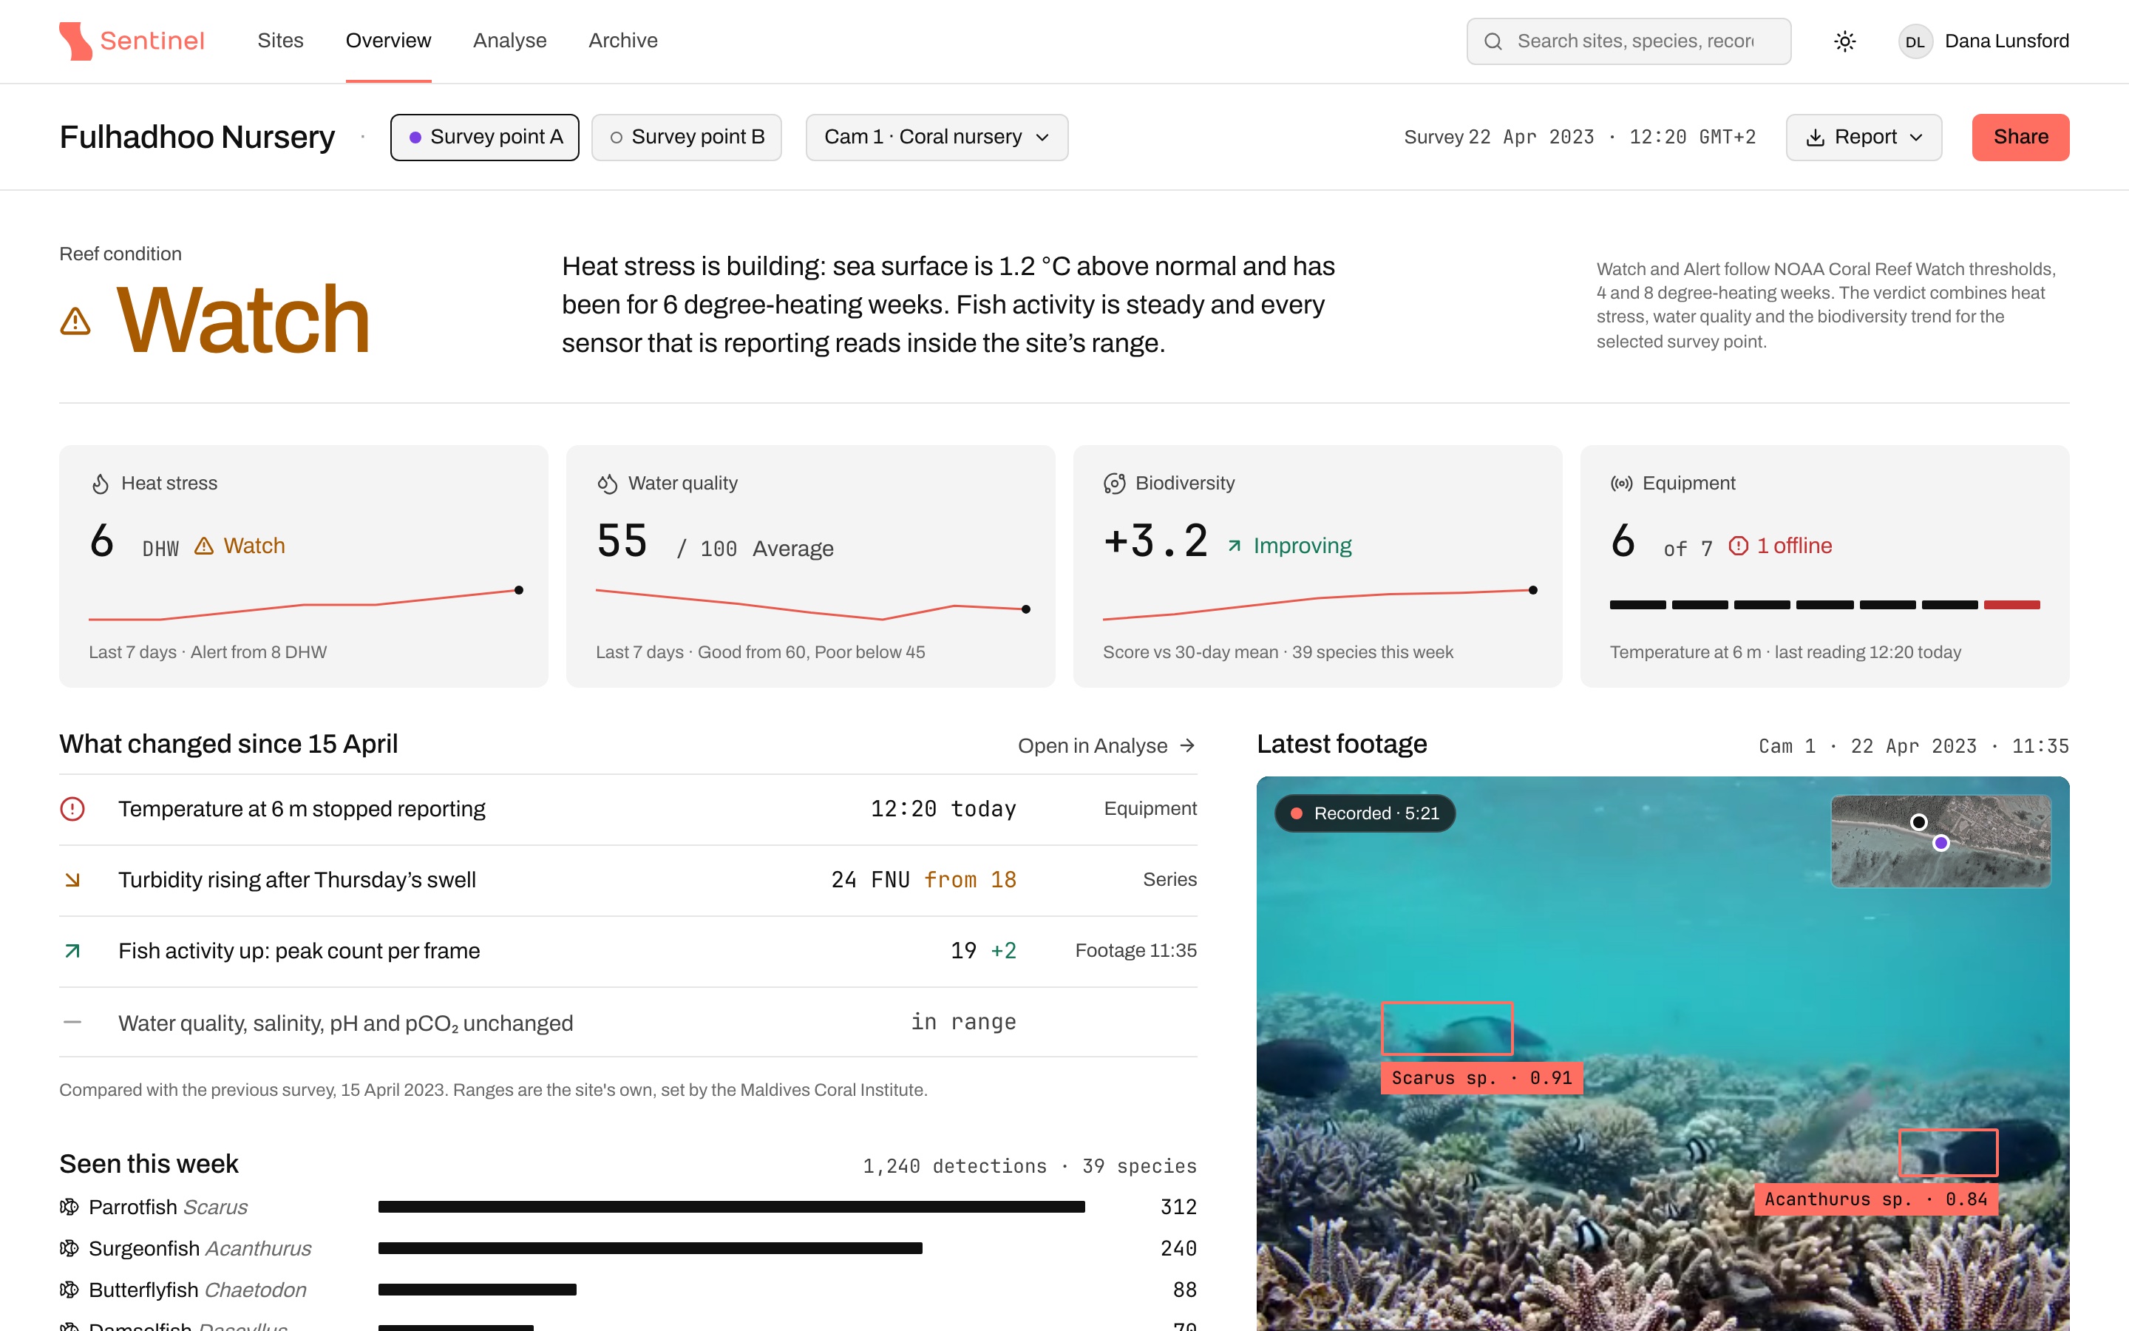Select the Overview tab
The width and height of the screenshot is (2129, 1331).
388,41
